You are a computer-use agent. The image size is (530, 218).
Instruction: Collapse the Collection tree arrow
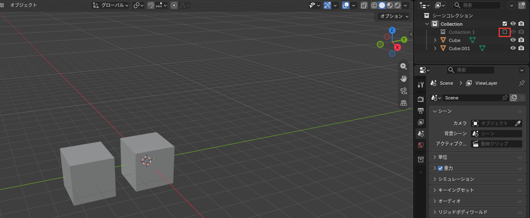point(427,24)
